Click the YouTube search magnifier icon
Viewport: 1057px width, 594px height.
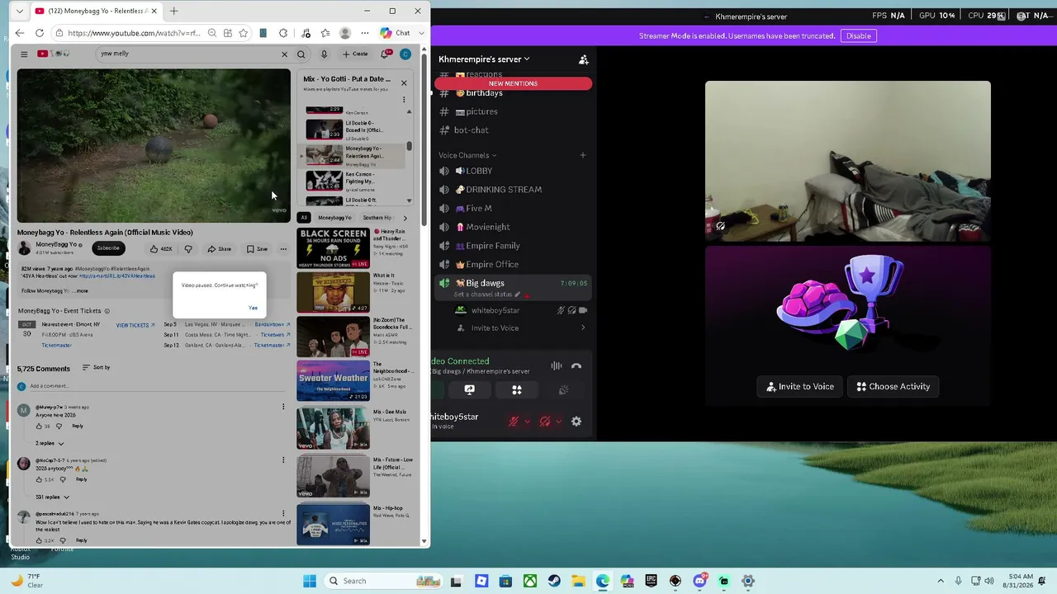click(301, 54)
